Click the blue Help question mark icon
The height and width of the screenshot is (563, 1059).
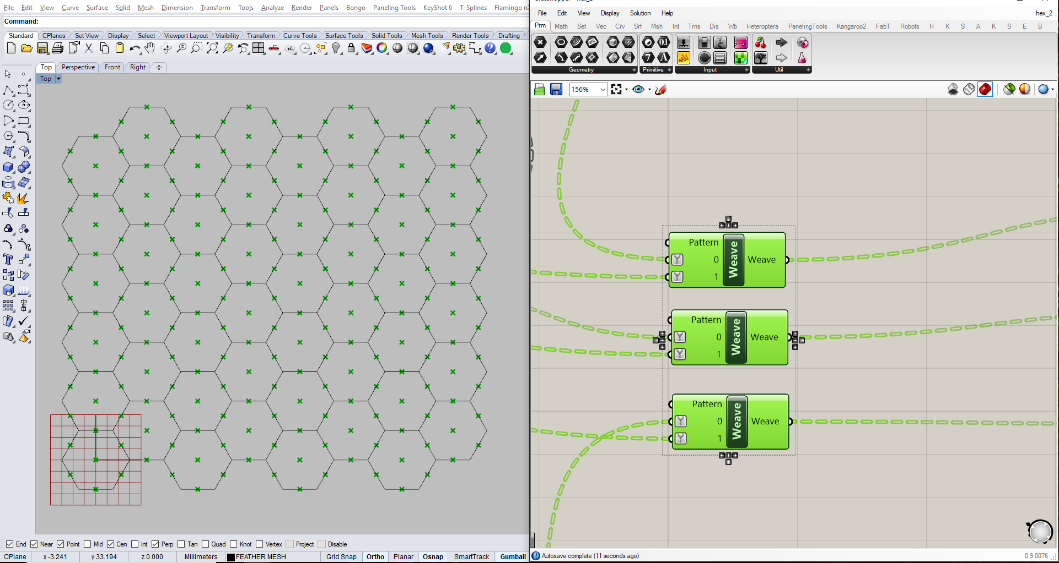490,48
